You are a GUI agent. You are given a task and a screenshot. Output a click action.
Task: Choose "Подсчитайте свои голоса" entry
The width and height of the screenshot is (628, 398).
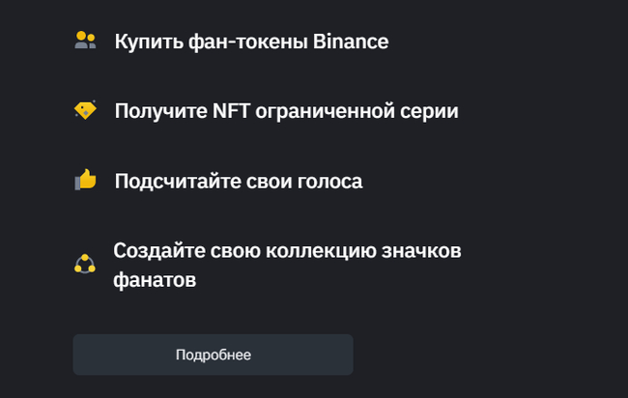coord(238,181)
